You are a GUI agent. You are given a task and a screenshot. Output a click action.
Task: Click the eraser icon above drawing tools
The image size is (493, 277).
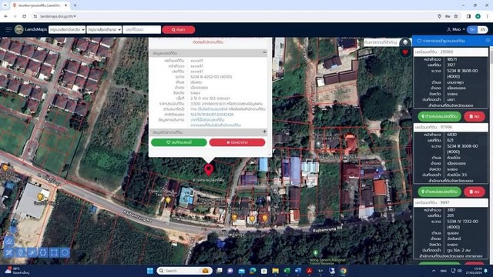[x=8, y=241]
